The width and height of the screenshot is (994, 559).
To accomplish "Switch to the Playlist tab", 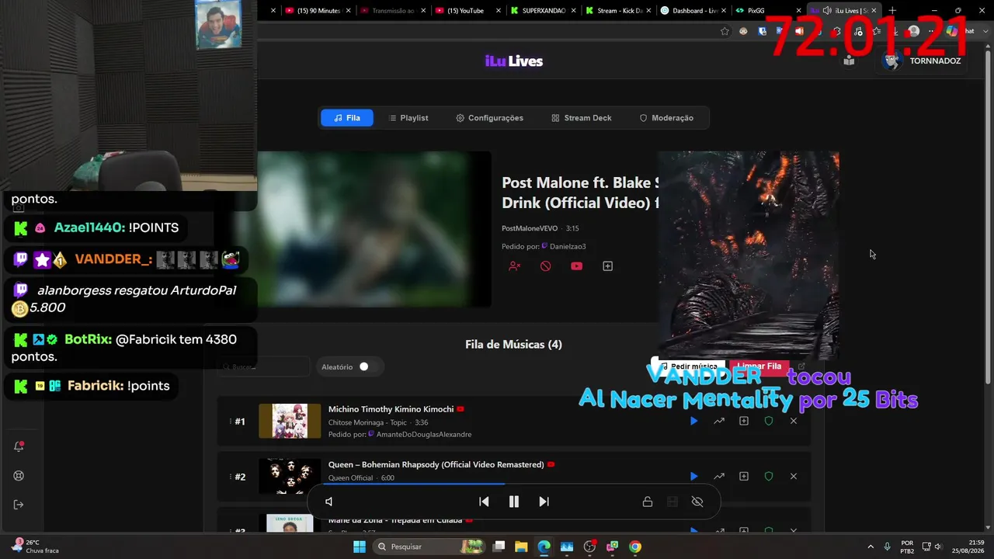I will click(x=408, y=118).
